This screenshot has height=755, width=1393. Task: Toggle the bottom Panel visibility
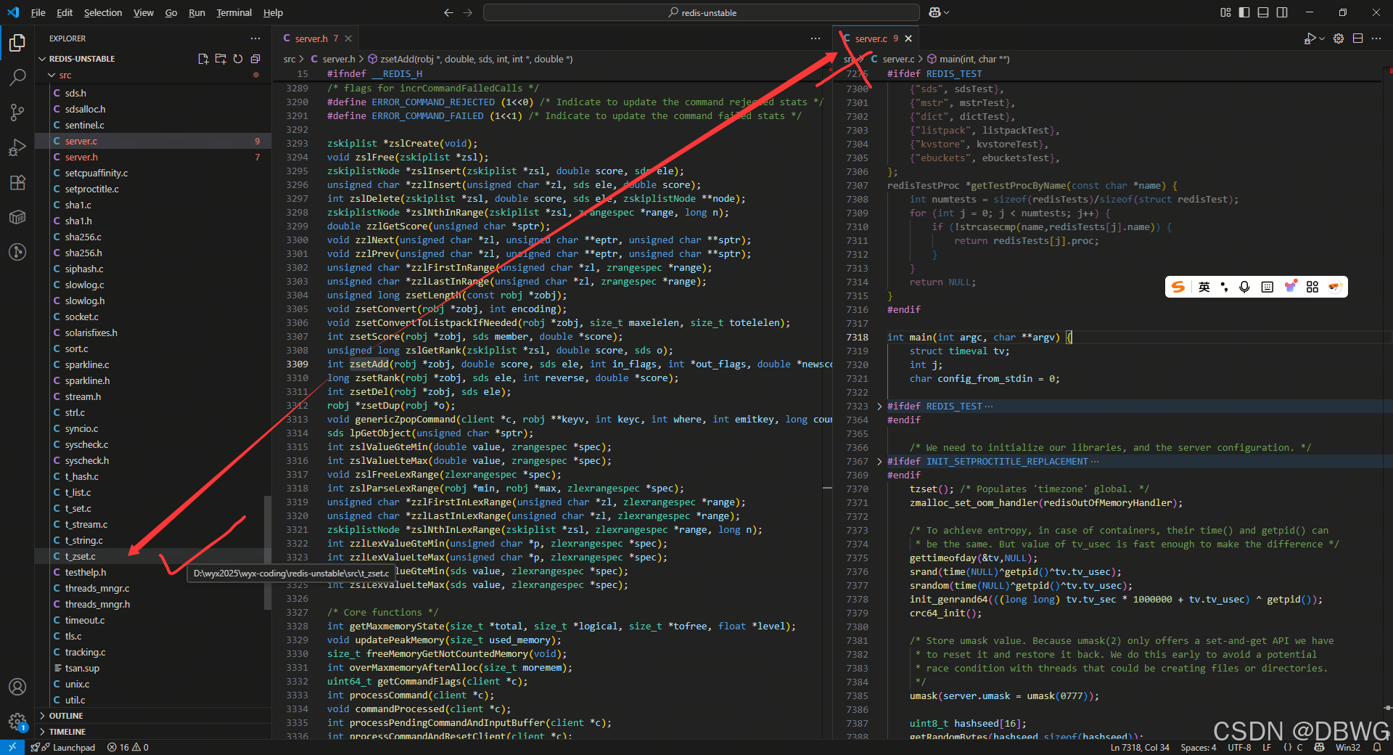1263,12
